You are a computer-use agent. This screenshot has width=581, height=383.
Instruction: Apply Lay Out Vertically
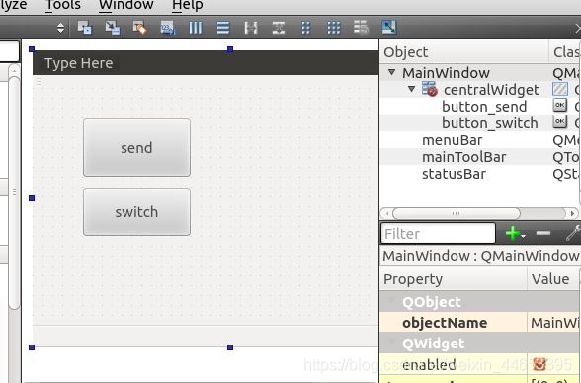[223, 28]
